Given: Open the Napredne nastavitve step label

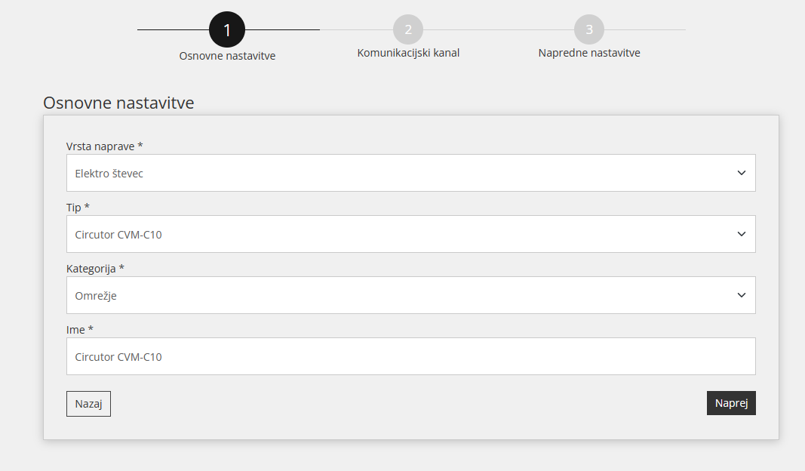Looking at the screenshot, I should [589, 53].
